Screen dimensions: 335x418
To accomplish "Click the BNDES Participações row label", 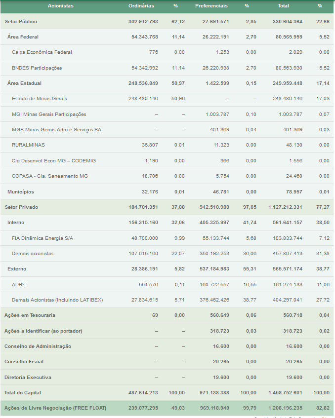I will [37, 68].
